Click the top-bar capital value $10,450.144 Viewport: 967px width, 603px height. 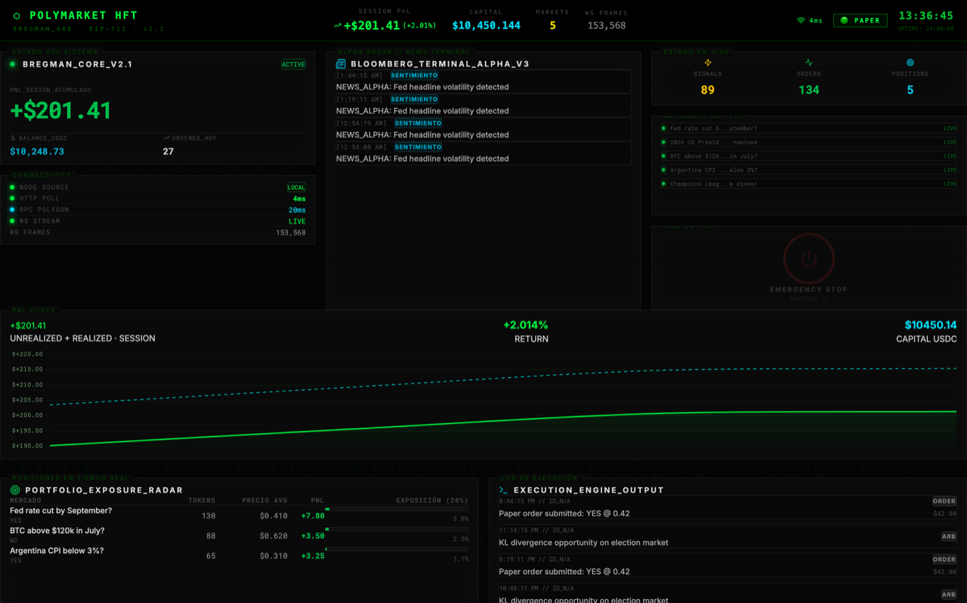click(487, 26)
